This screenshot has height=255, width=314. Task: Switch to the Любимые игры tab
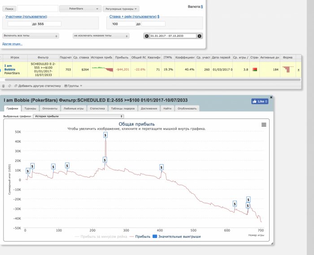[74, 109]
